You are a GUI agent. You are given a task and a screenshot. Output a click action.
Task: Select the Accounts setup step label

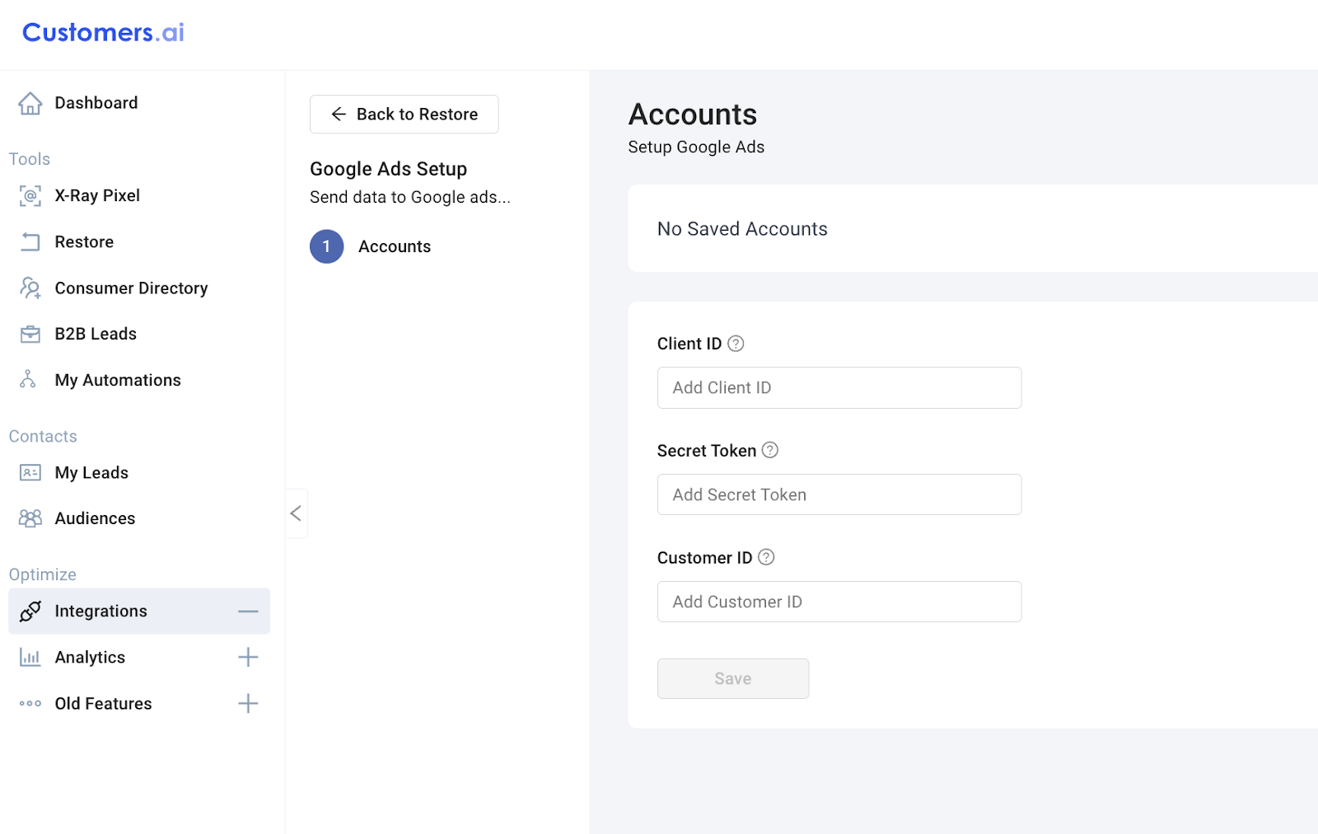[x=395, y=246]
